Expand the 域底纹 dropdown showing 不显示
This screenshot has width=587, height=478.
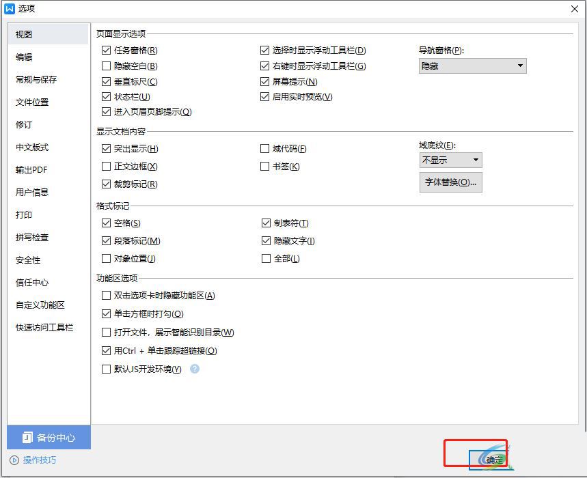(451, 160)
